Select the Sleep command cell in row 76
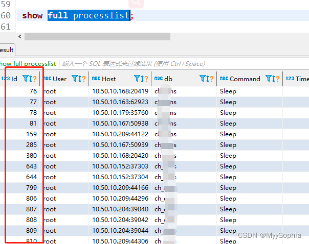Viewport: 309px width, 244px height. [x=250, y=91]
